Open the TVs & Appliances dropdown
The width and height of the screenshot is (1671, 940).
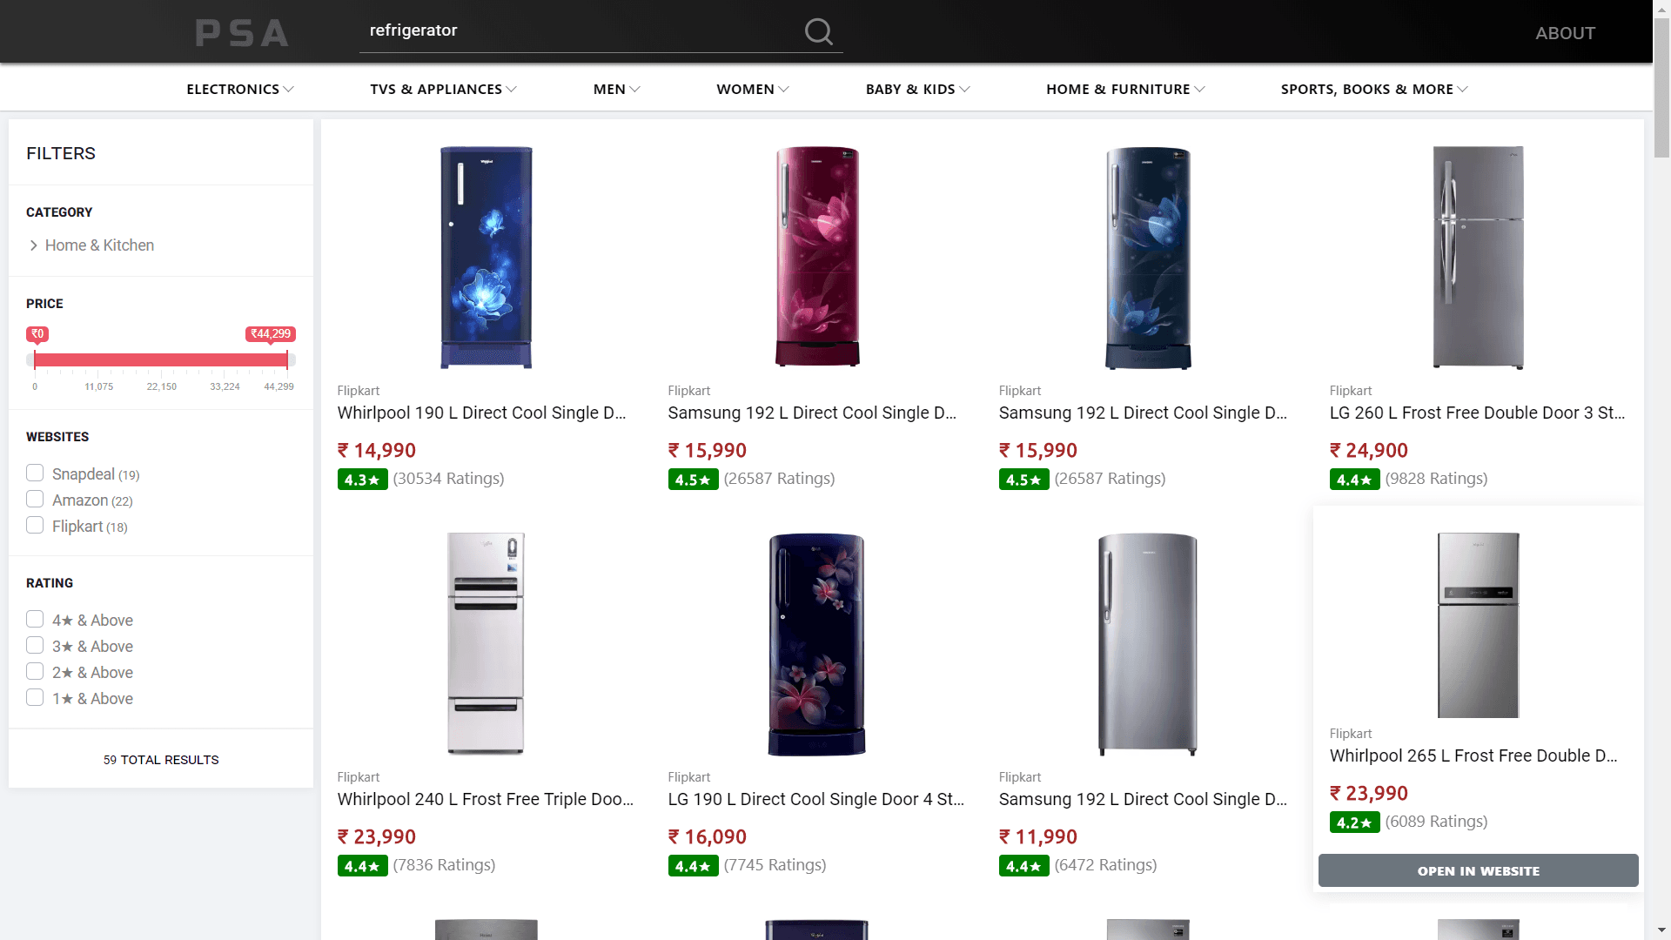[x=443, y=90]
